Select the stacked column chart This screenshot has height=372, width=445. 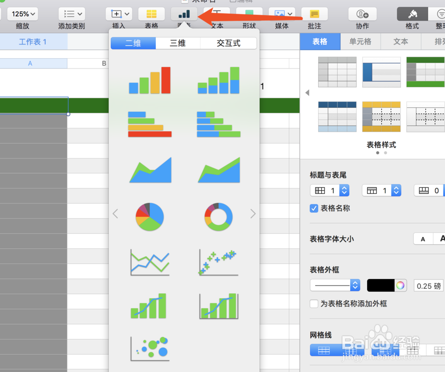point(218,80)
